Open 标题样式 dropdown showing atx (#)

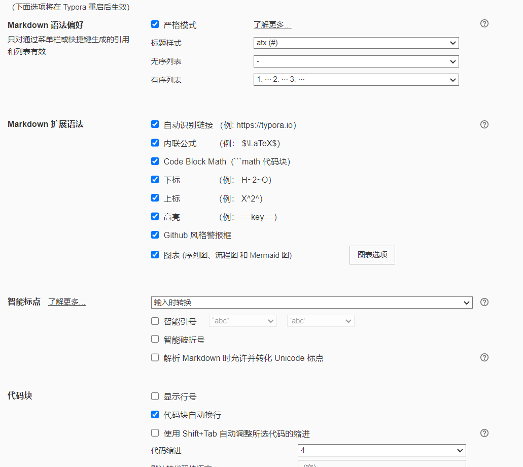pyautogui.click(x=356, y=43)
